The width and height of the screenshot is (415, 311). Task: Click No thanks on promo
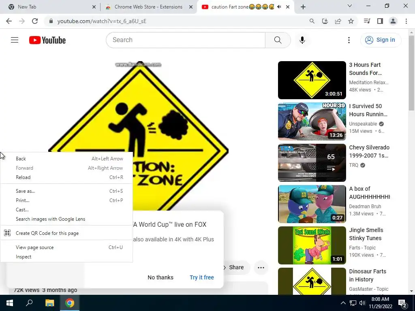tap(160, 277)
